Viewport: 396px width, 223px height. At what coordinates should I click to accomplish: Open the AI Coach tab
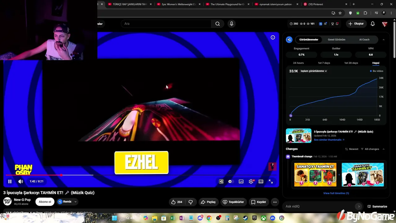(x=364, y=40)
